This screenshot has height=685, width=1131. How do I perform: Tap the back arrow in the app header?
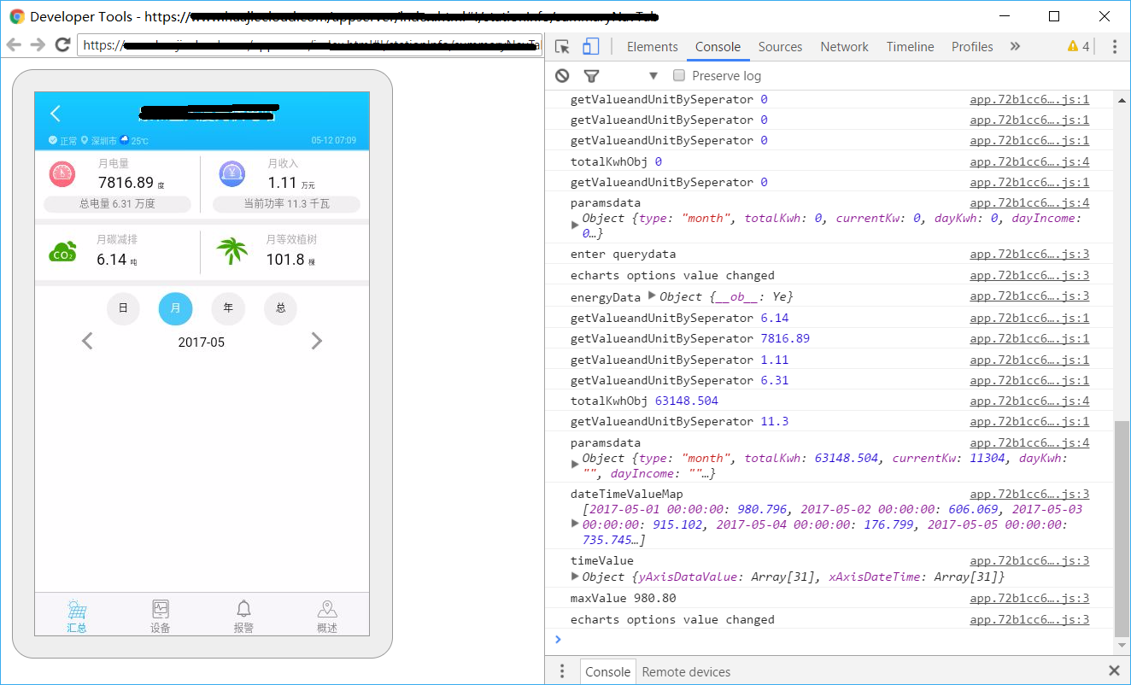coord(56,114)
